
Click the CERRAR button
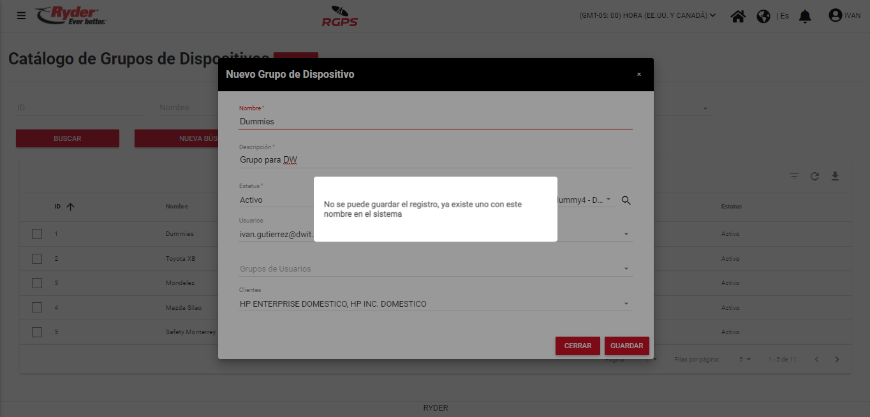577,346
